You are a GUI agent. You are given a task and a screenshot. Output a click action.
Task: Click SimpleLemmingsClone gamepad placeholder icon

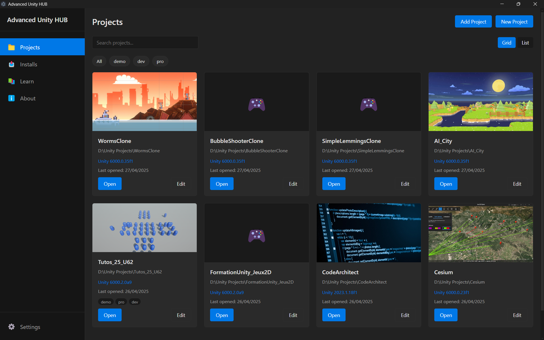(369, 105)
